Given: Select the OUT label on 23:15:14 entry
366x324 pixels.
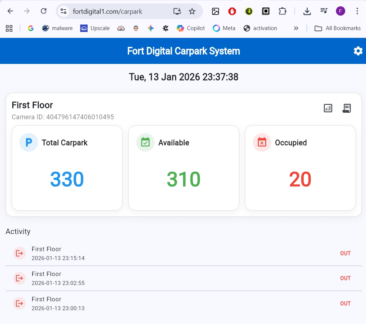Looking at the screenshot, I should (345, 253).
